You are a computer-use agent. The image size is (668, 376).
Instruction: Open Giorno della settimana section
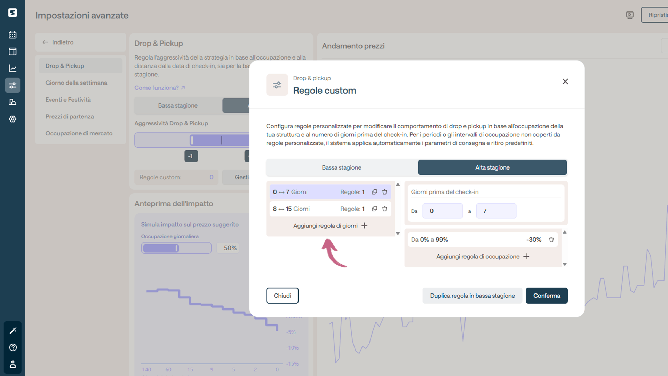coord(76,83)
